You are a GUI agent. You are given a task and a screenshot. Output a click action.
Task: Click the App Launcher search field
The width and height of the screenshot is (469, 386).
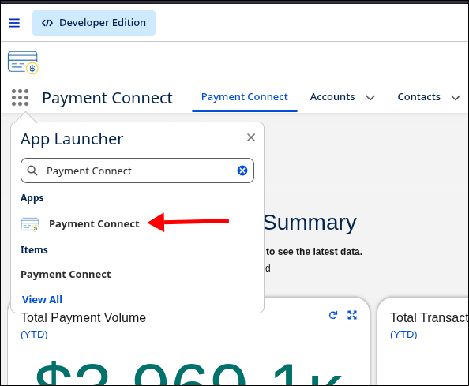pyautogui.click(x=137, y=171)
